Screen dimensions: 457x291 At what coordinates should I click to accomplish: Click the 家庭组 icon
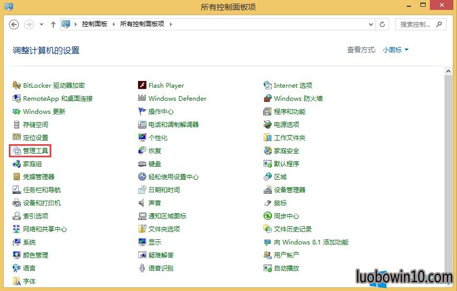[x=17, y=164]
